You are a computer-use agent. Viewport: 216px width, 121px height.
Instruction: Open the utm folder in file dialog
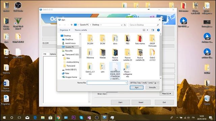coord(103,68)
